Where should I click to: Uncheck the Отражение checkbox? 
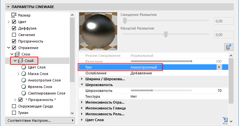(x=14, y=48)
